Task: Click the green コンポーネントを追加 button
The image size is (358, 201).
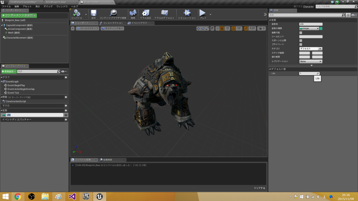Action: (x=19, y=15)
